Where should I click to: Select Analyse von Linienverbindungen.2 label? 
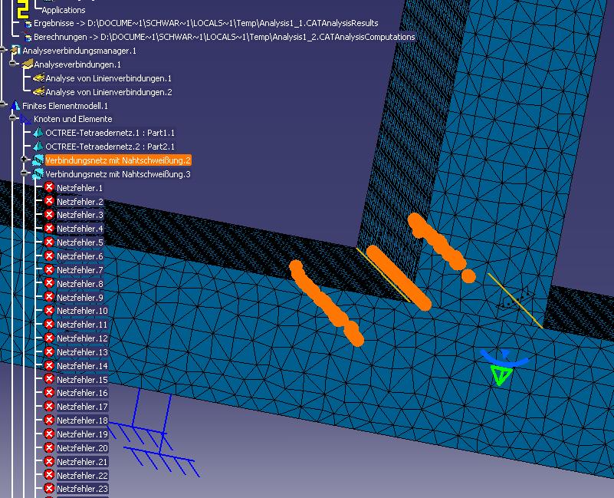[x=109, y=92]
